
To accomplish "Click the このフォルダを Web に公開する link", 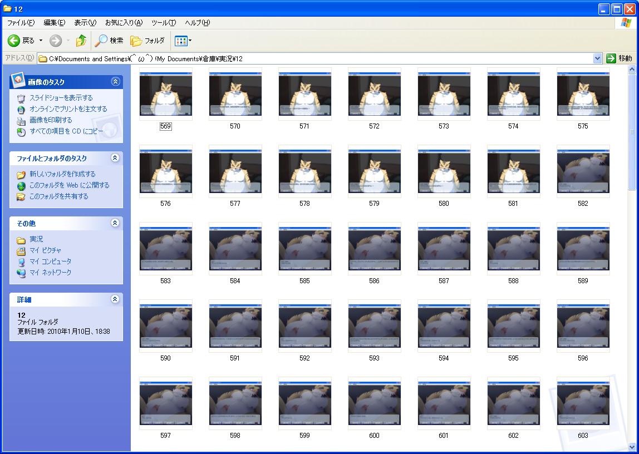I will (69, 185).
